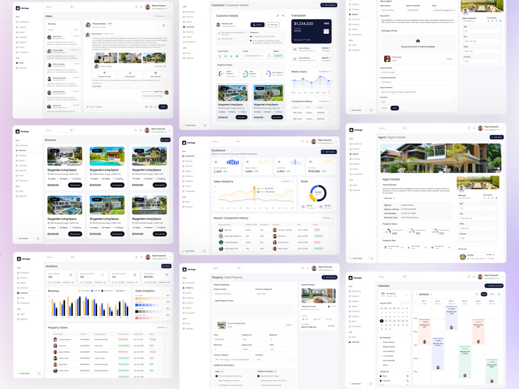This screenshot has width=519, height=389.
Task: Check the New York transaction row checkbox
Action: [215, 230]
